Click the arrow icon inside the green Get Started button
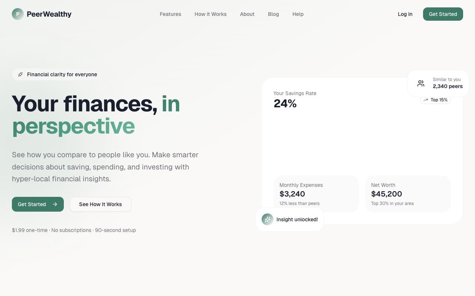 55,204
